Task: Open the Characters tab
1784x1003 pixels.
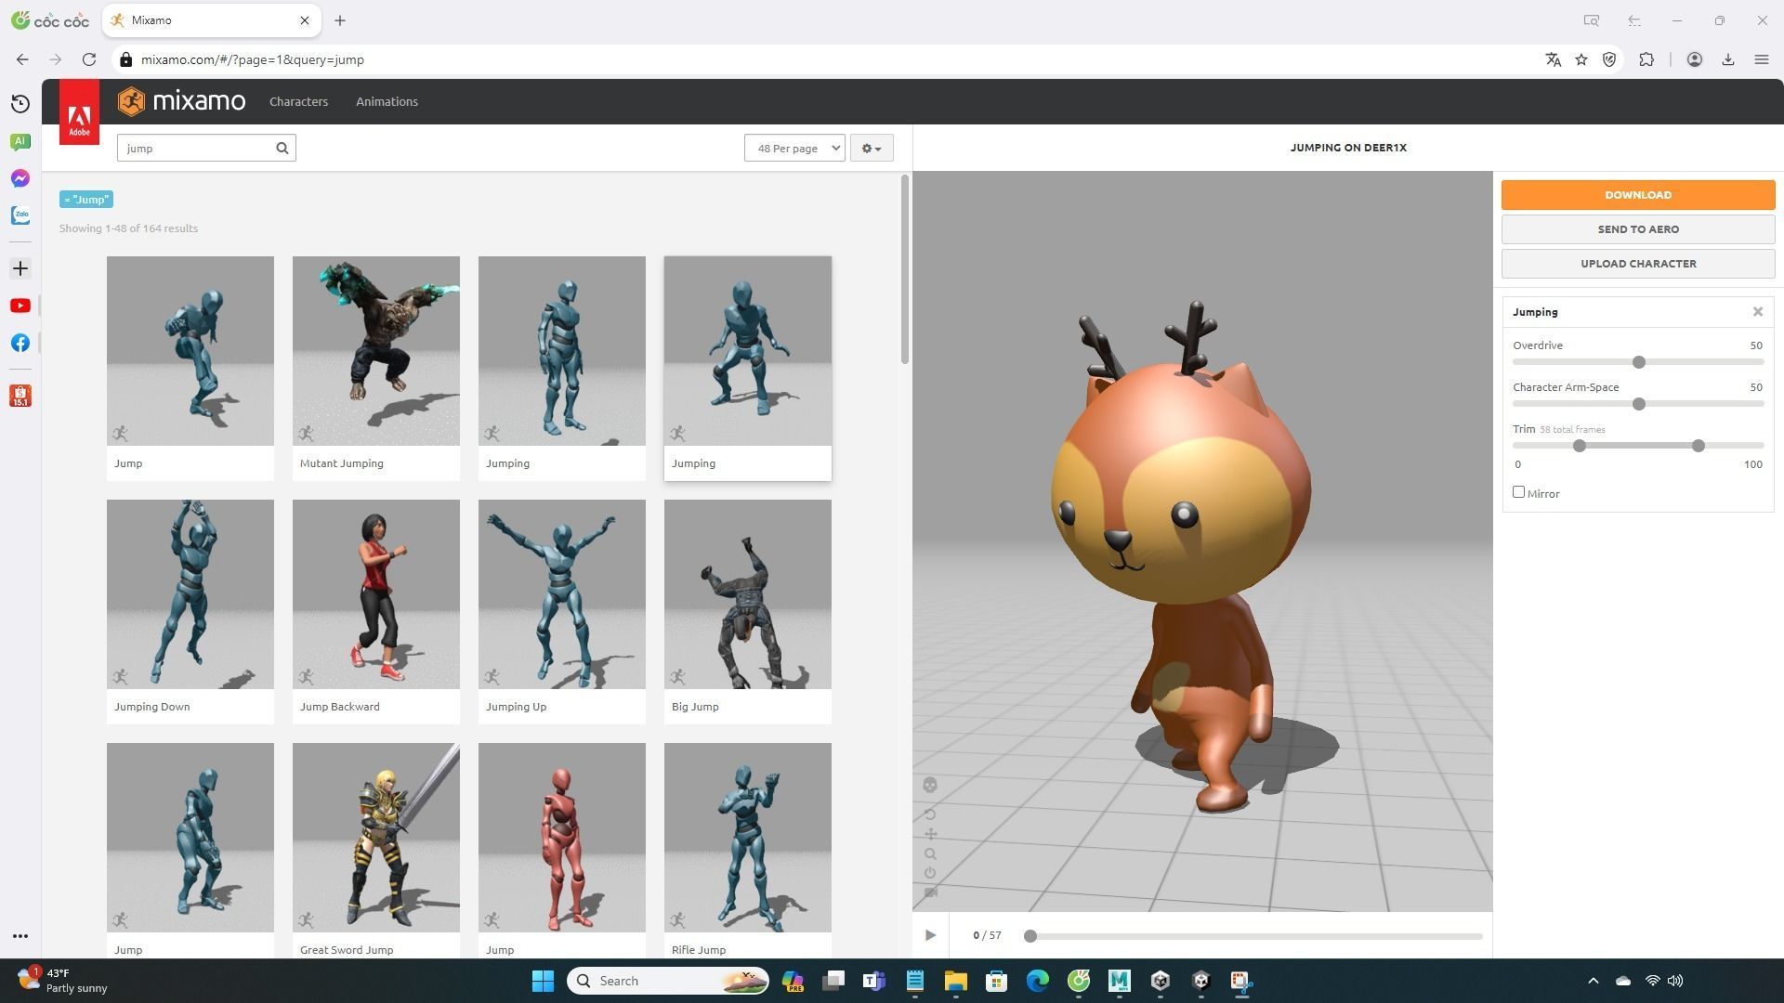Action: 298,101
